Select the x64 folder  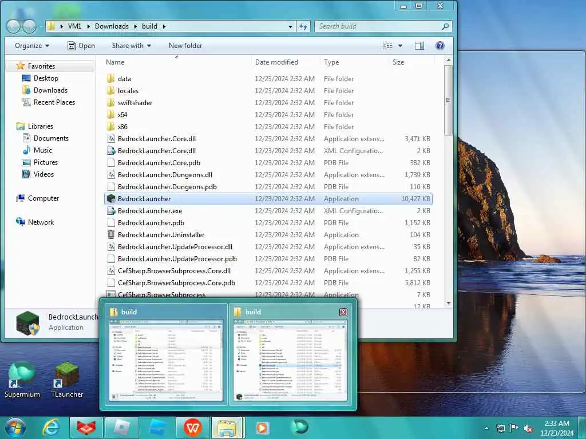268,114
